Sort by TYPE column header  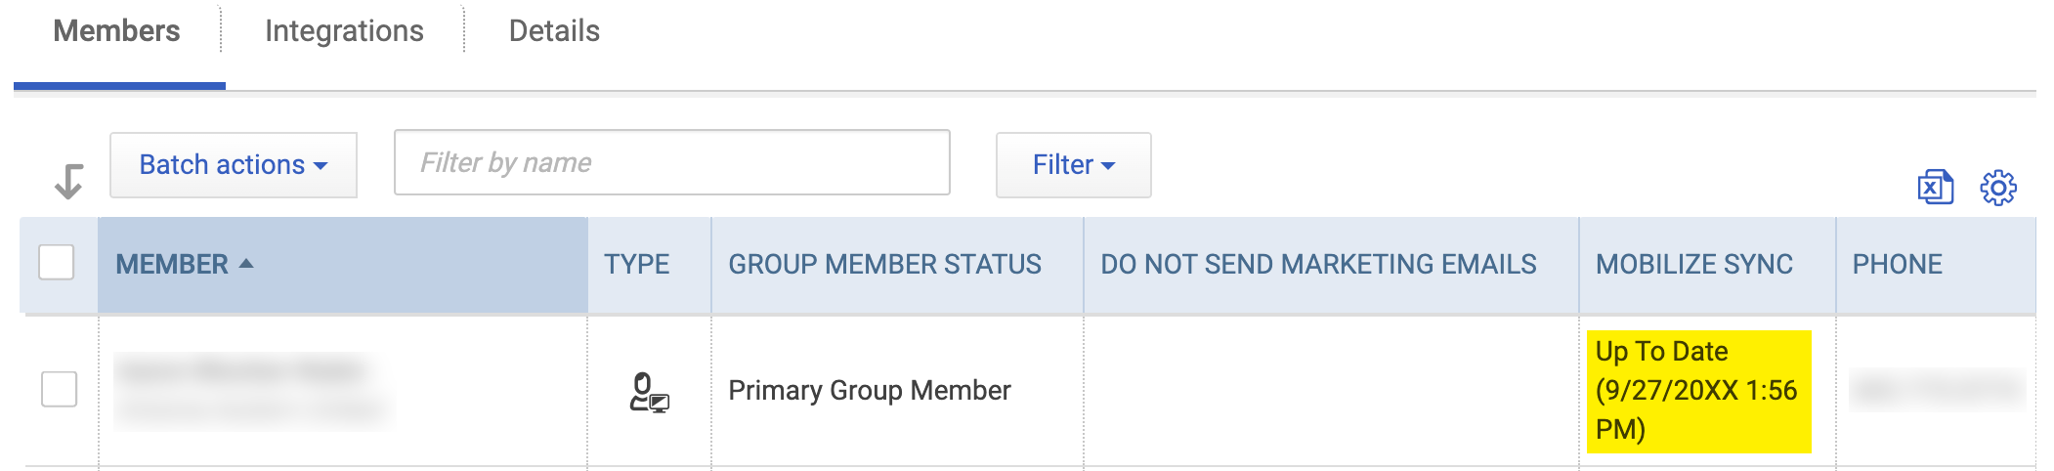tap(637, 264)
